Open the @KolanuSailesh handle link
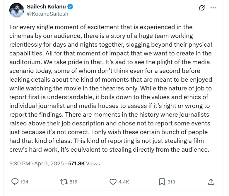 (47, 13)
